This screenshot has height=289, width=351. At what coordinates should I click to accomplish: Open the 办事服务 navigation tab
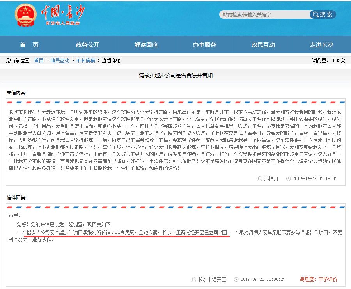(204, 44)
